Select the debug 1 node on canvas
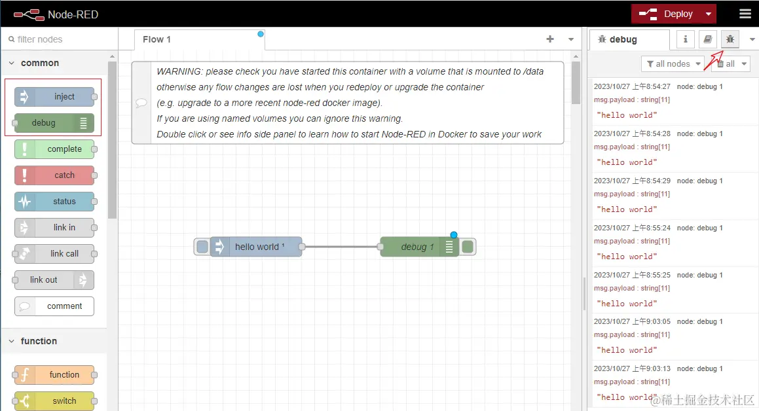The width and height of the screenshot is (759, 411). click(419, 247)
